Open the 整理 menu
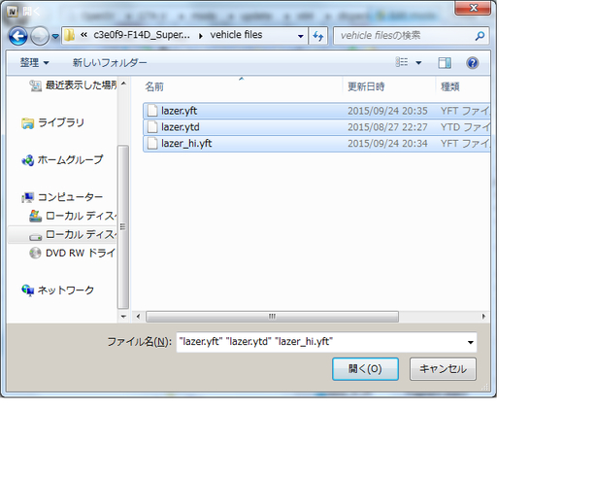596x477 pixels. [34, 63]
